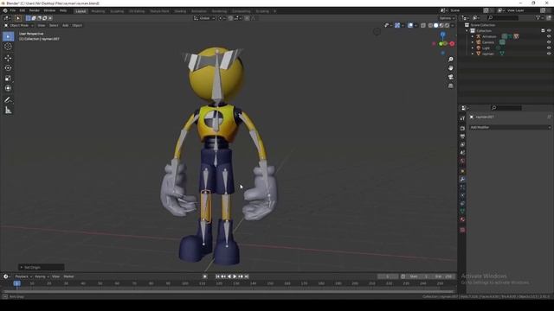Viewport: 554px width, 311px height.
Task: Click the Blender logo menu icon
Action: click(5, 10)
